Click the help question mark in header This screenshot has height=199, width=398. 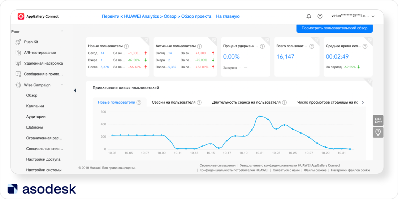point(320,16)
